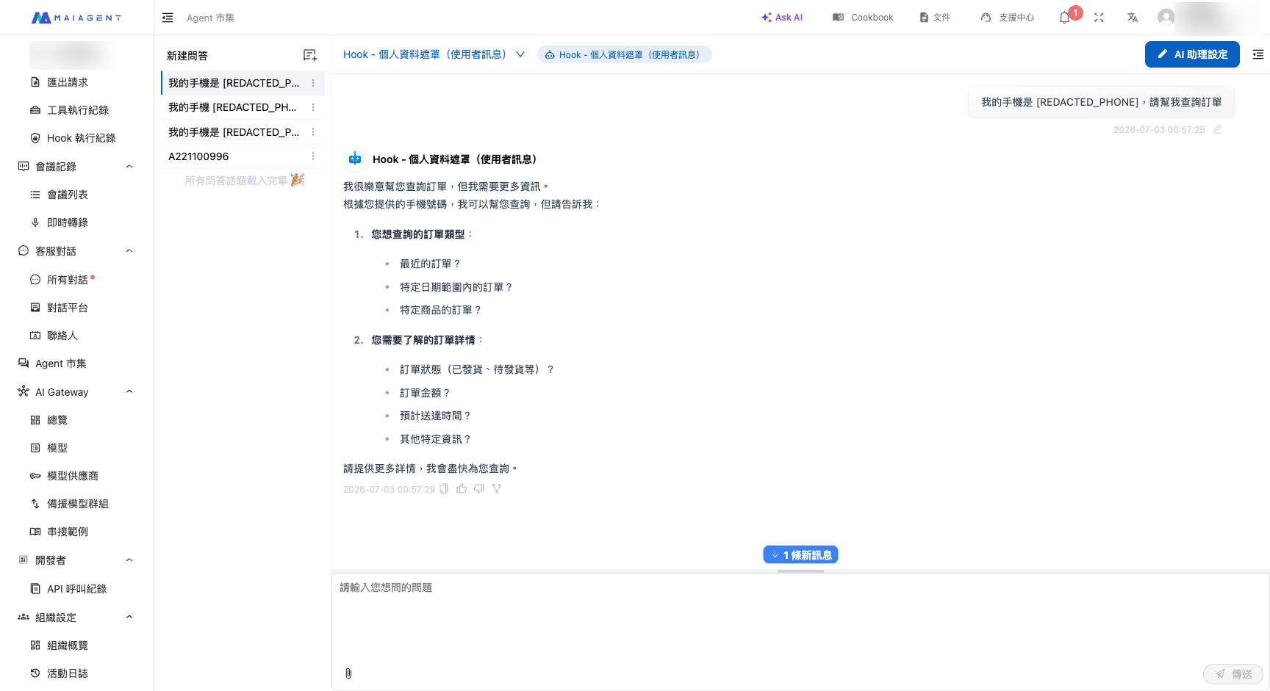Attach a file with paperclip icon
This screenshot has height=691, width=1270.
[x=348, y=673]
